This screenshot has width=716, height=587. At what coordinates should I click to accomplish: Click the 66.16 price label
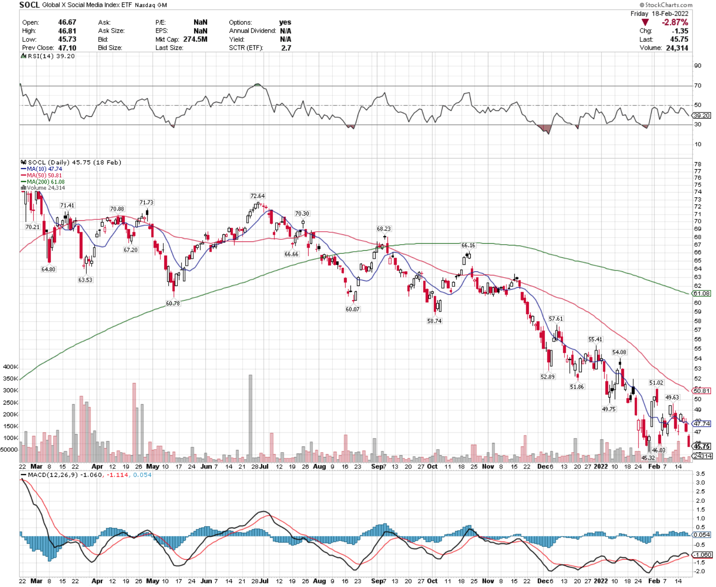(x=468, y=245)
